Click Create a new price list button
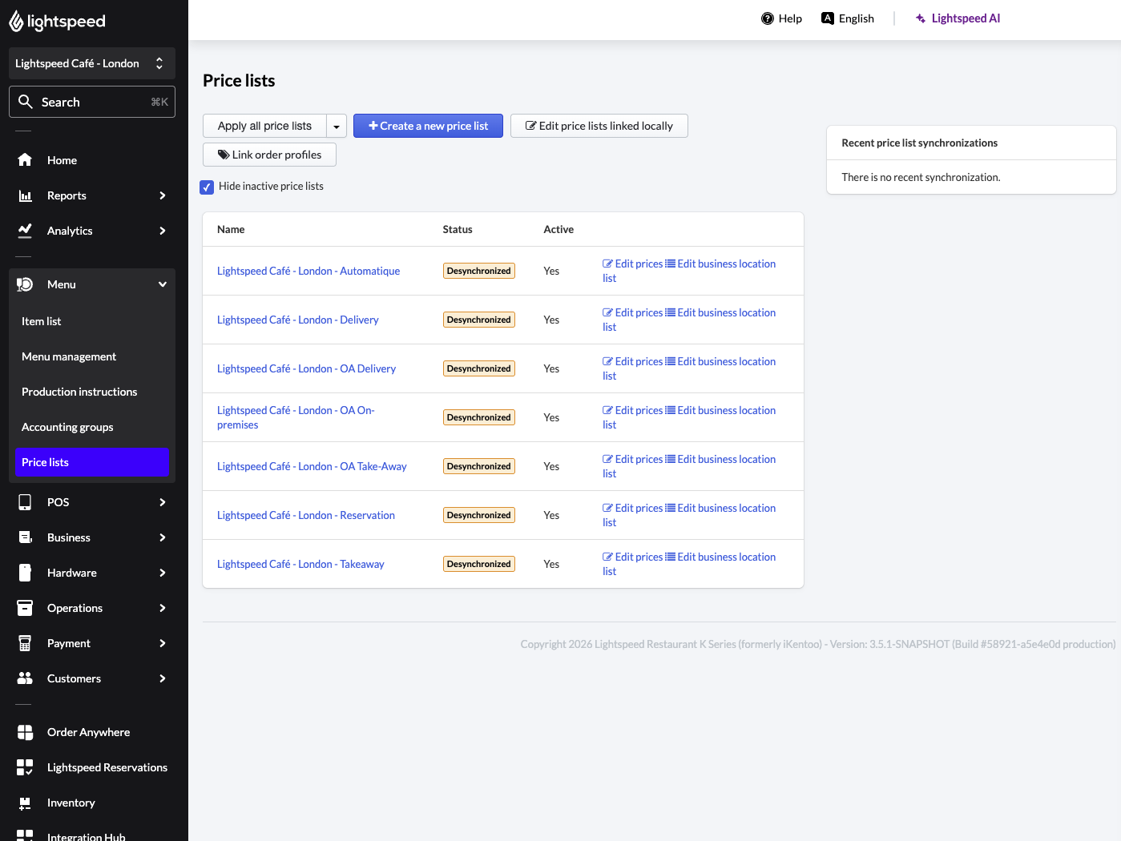Screen dimensions: 1121x841 [x=428, y=126]
